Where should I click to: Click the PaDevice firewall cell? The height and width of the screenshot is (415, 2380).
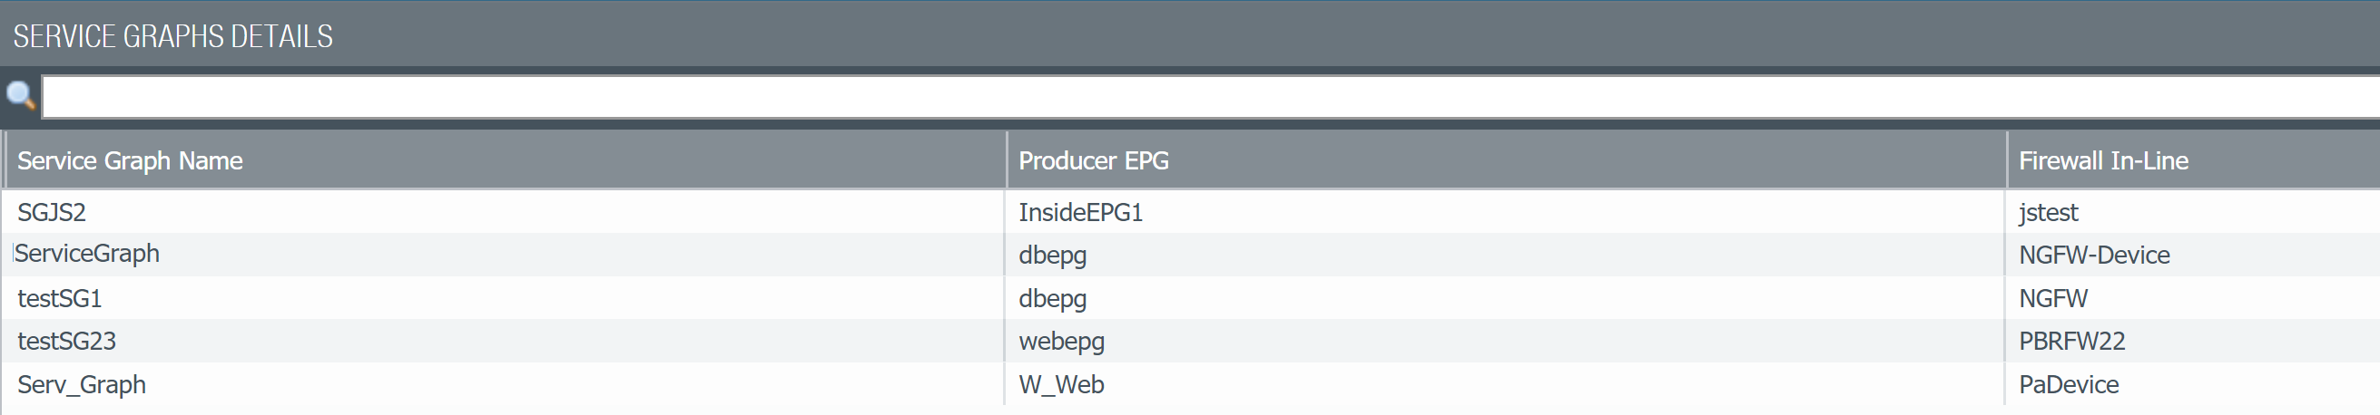point(2069,384)
